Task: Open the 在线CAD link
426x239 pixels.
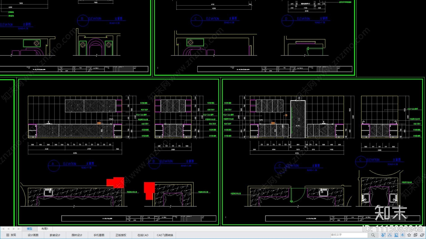Action: 143,235
